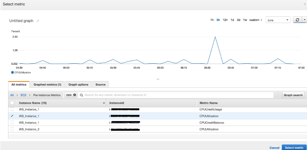307x150 pixels.
Task: Open the Graph options tab
Action: pyautogui.click(x=78, y=85)
